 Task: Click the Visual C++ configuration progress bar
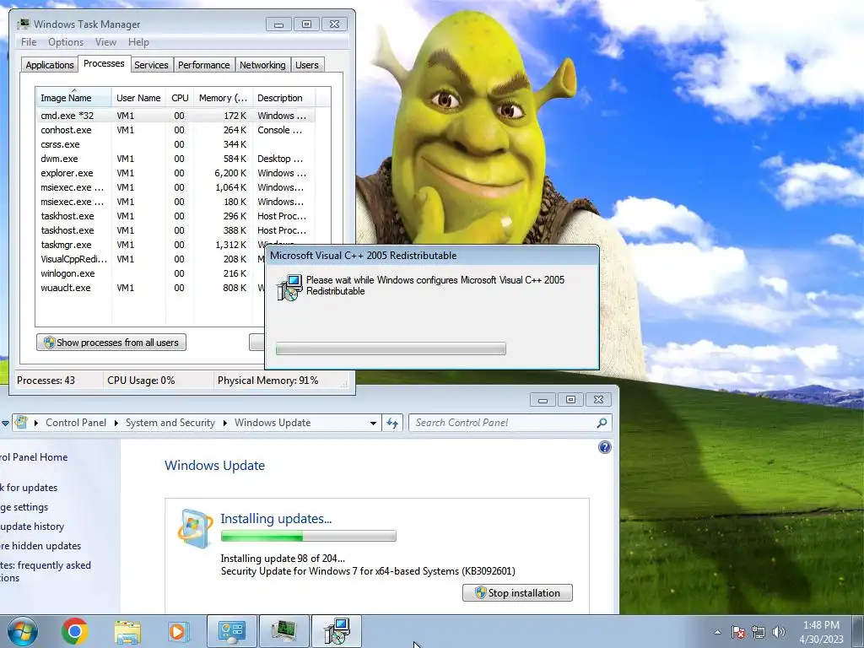pos(391,348)
